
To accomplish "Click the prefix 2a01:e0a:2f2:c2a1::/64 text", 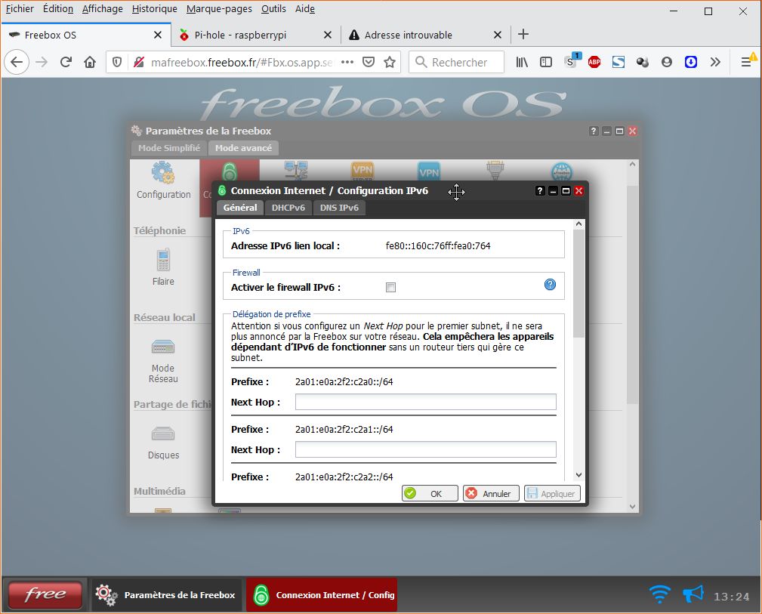I will tap(344, 429).
